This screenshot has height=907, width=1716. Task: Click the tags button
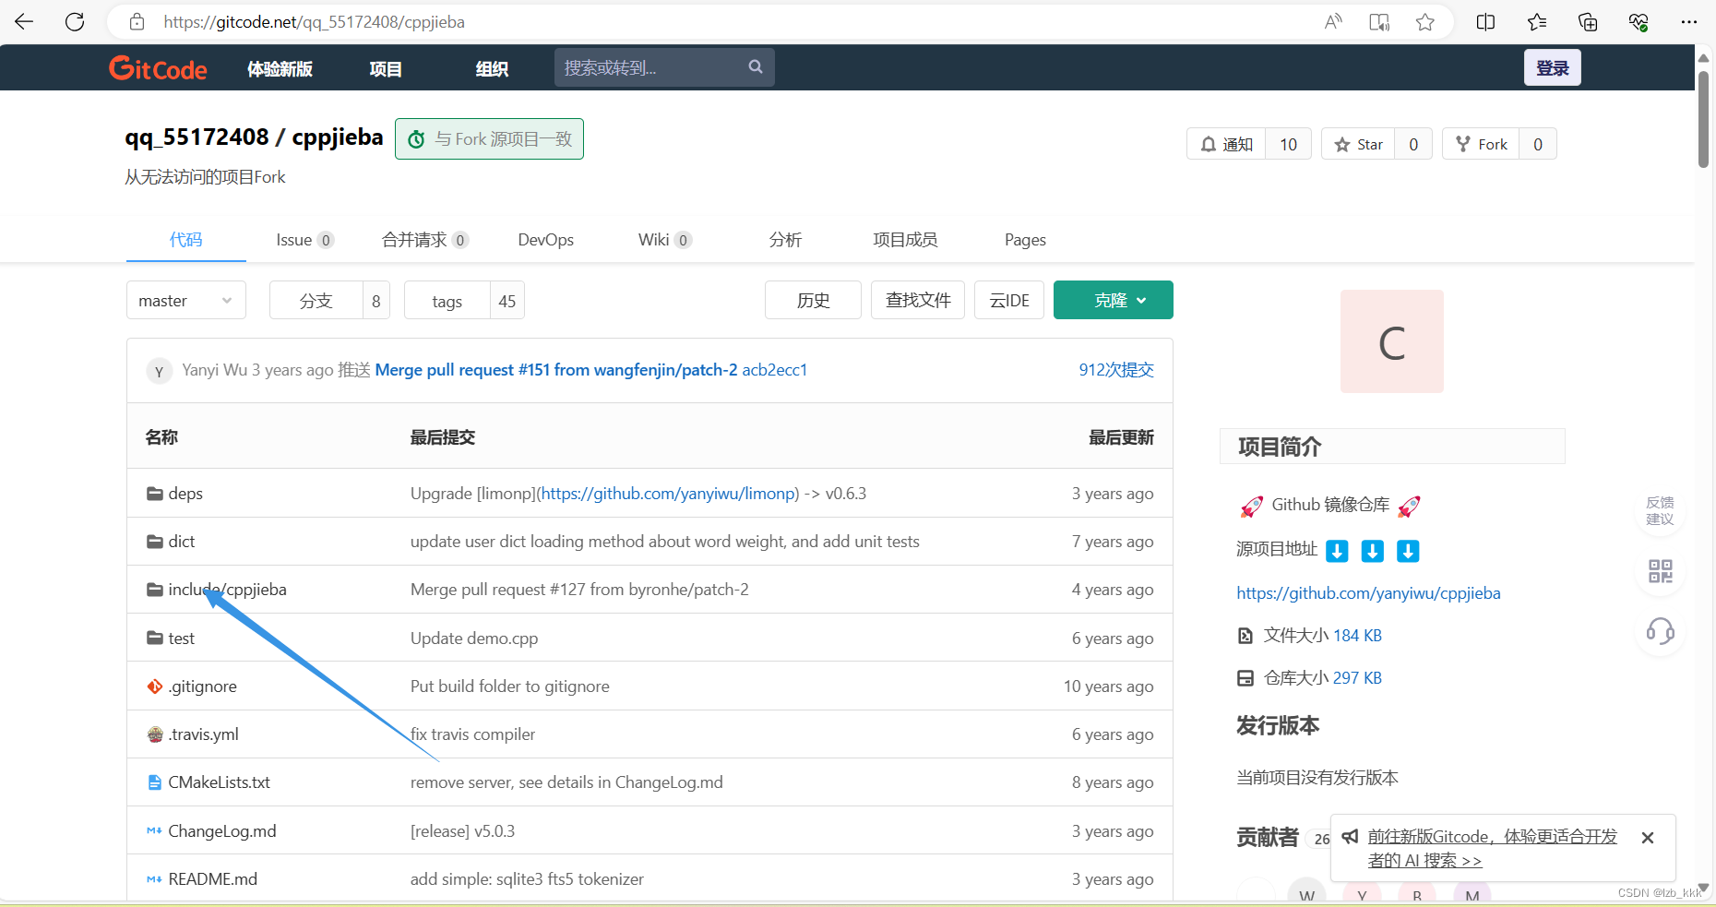click(447, 301)
